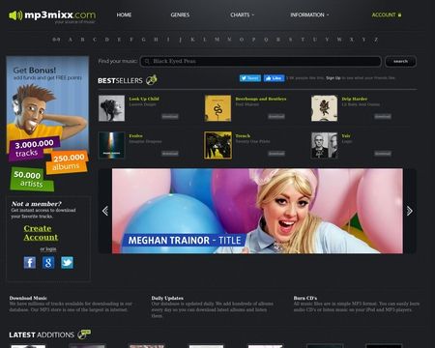
Task: Open the GENRES menu item
Action: coord(180,14)
